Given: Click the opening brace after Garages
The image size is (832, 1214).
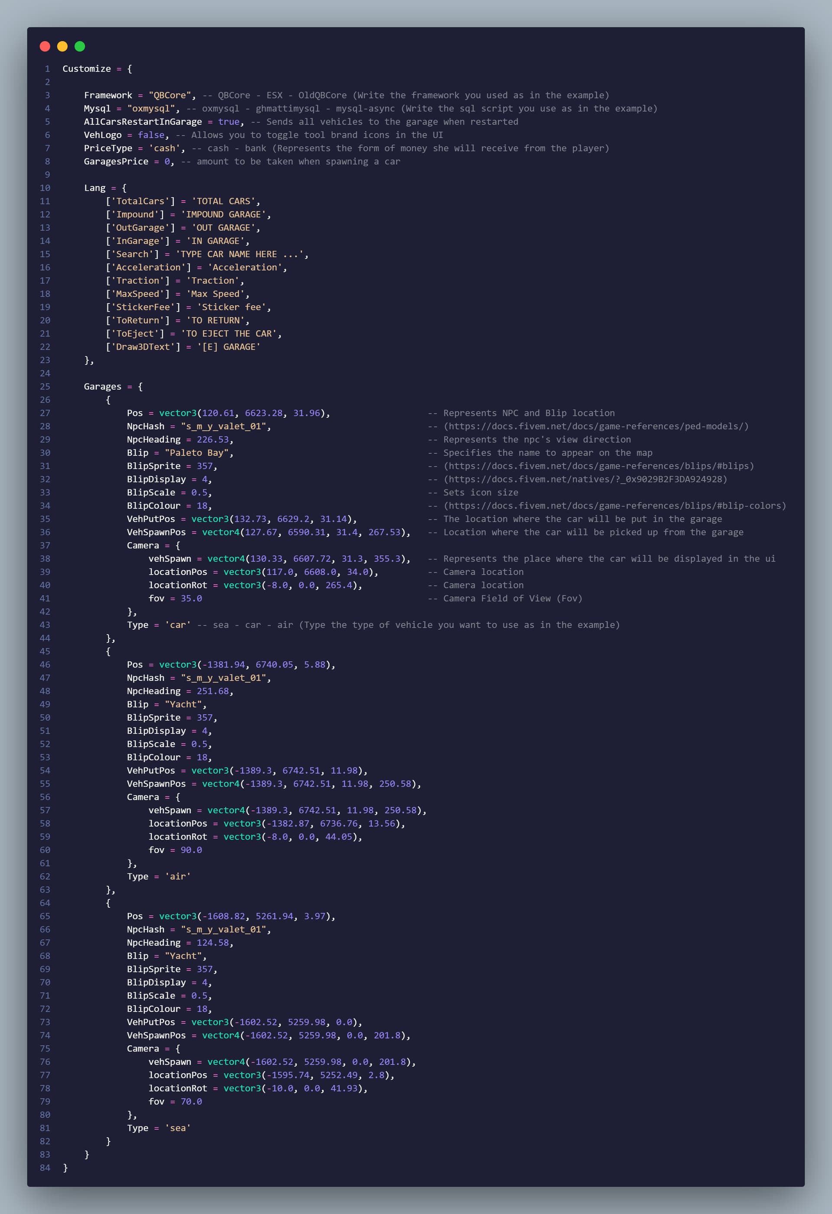Looking at the screenshot, I should coord(140,387).
